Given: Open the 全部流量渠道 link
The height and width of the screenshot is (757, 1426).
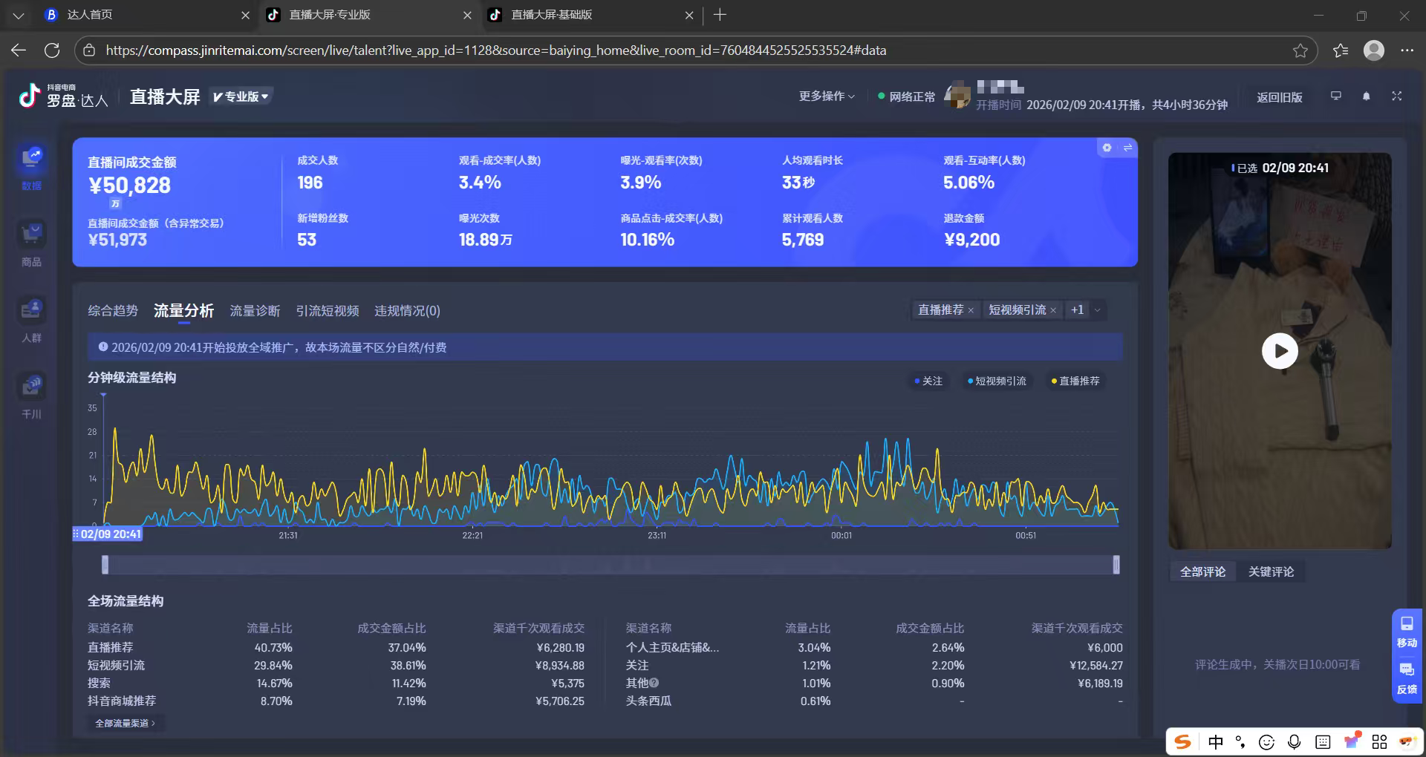Looking at the screenshot, I should 125,723.
